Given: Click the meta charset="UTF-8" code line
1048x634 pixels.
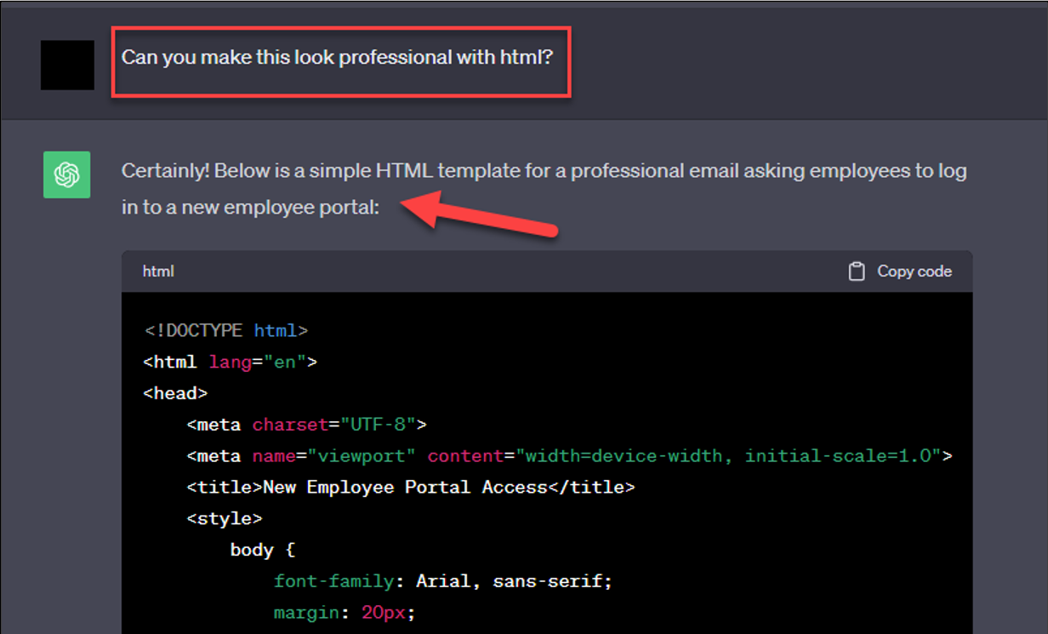Looking at the screenshot, I should (307, 425).
